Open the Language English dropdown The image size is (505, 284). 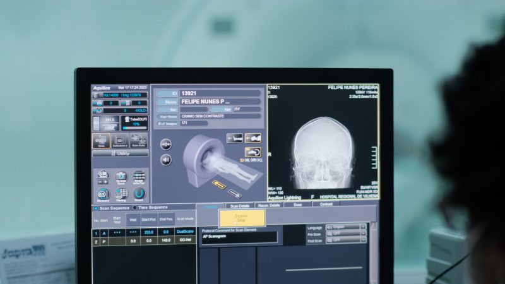point(346,227)
